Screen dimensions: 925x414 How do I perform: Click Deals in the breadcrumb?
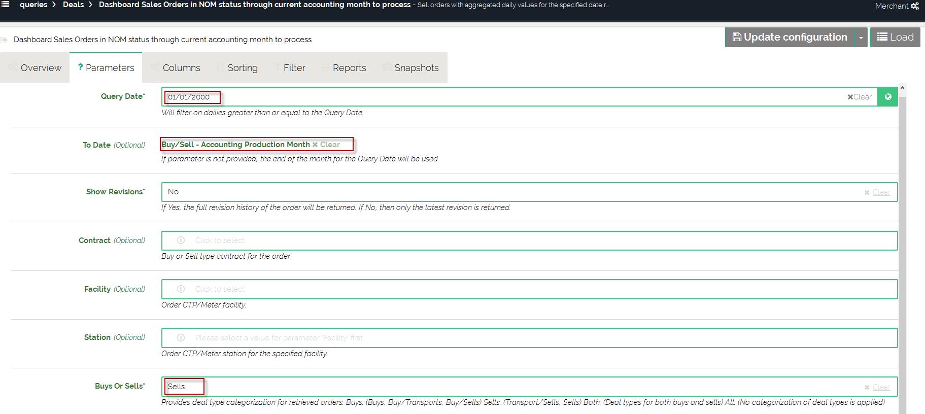[x=73, y=5]
